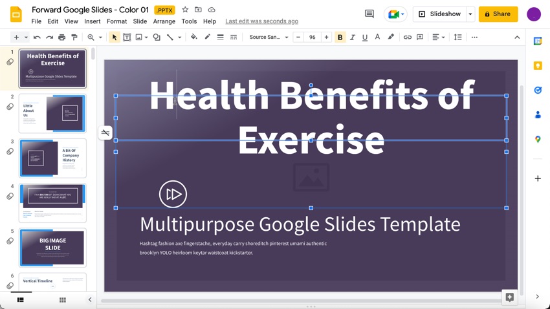The width and height of the screenshot is (550, 309).
Task: Open the image insert dropdown arrow
Action: point(146,37)
